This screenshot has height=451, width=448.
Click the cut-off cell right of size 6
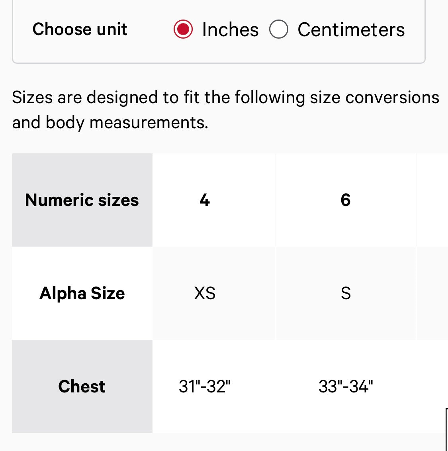[x=432, y=200]
